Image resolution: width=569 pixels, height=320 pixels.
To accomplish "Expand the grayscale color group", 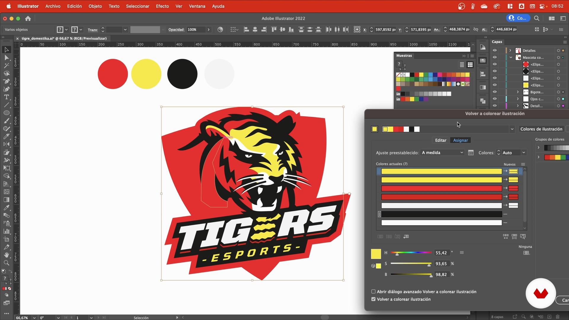I will [x=538, y=148].
